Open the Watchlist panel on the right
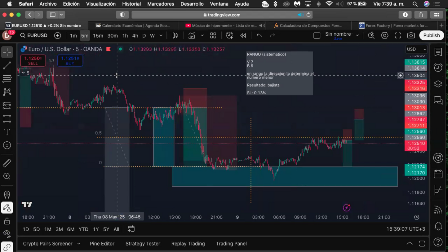The image size is (448, 252). click(x=438, y=52)
